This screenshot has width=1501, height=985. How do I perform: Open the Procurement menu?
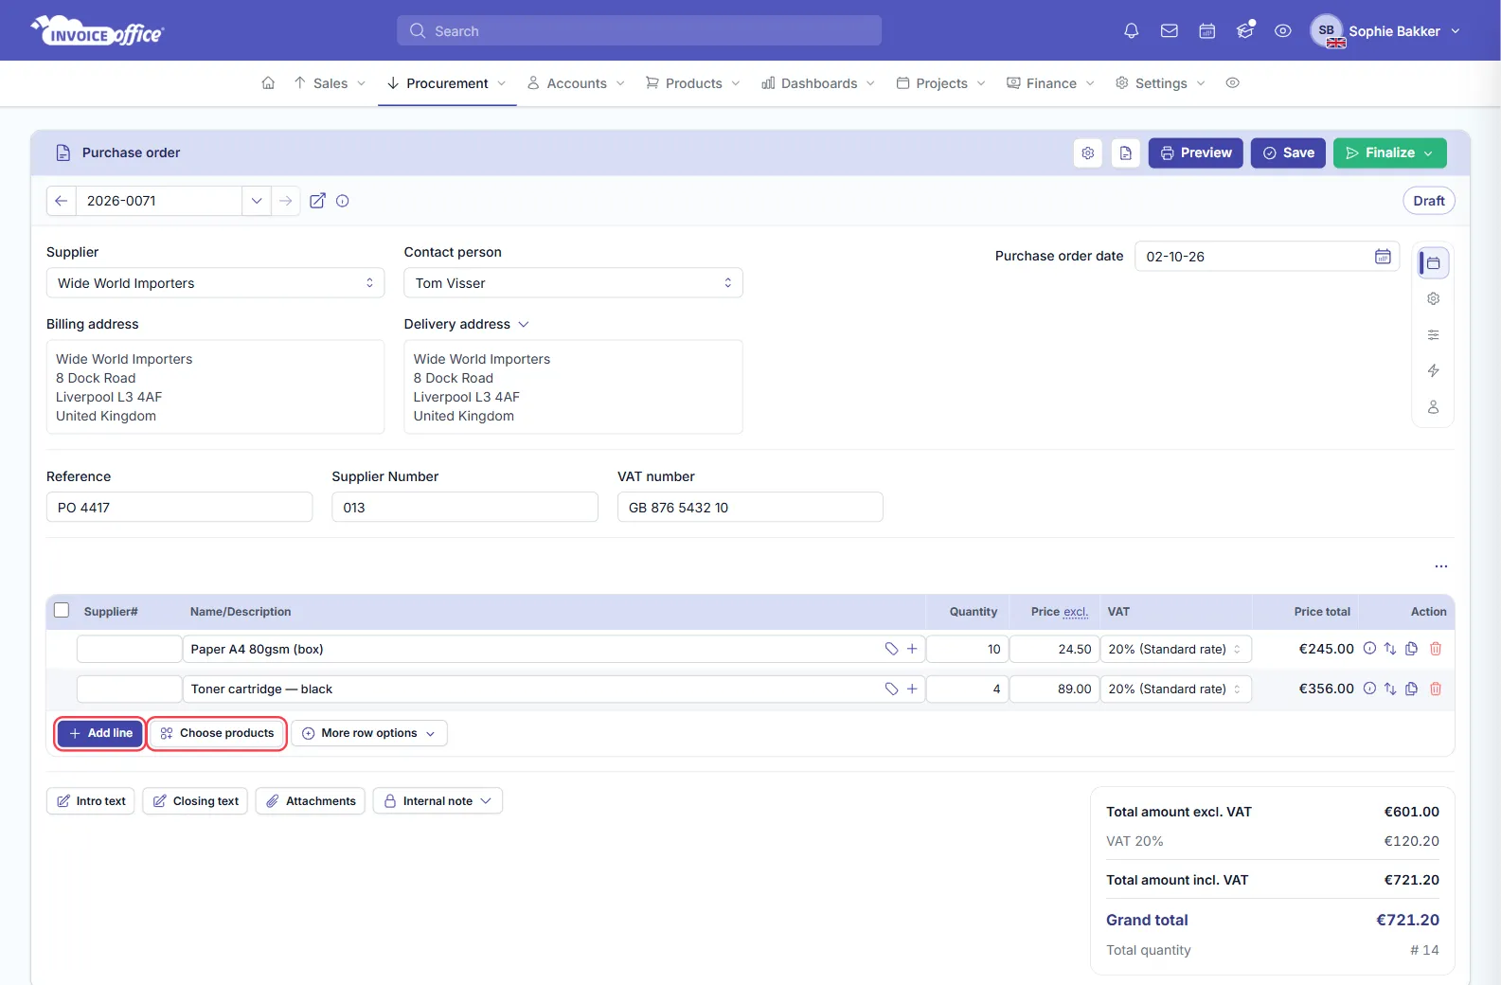(x=447, y=83)
